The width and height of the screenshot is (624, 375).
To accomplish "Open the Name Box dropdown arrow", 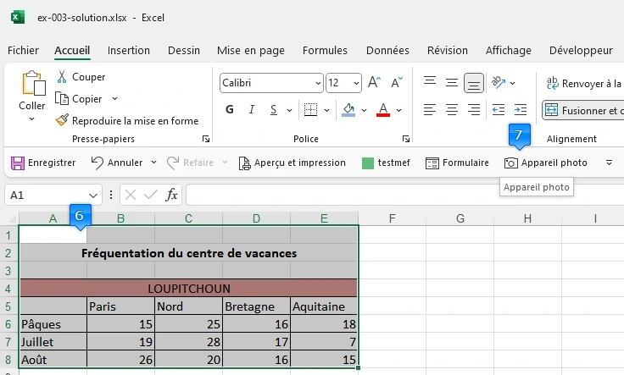I will point(93,195).
